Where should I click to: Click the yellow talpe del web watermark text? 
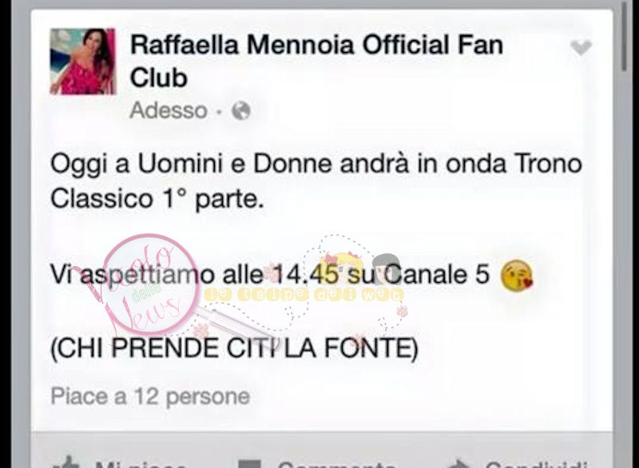pos(304,294)
